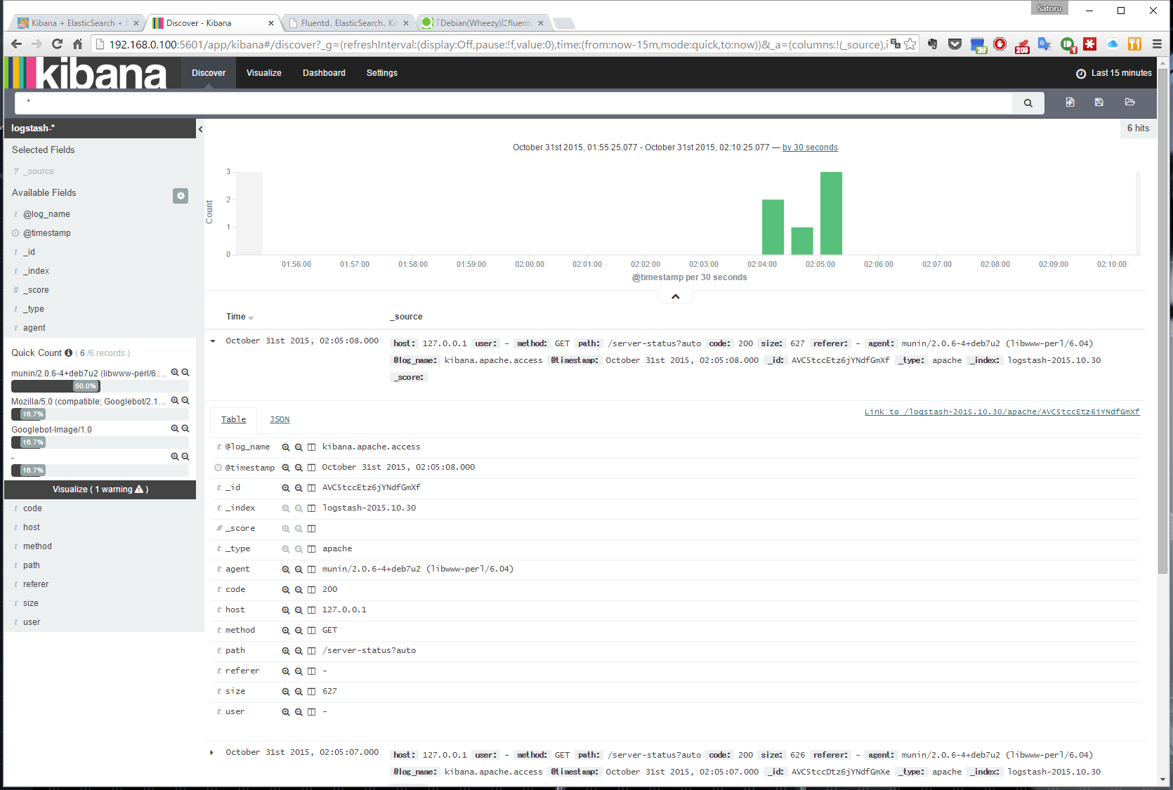The height and width of the screenshot is (790, 1173).
Task: Save the current search using the disk icon
Action: point(1098,103)
